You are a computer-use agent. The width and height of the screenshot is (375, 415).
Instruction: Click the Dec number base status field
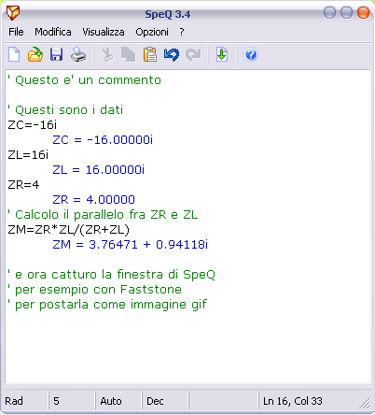[x=165, y=401]
